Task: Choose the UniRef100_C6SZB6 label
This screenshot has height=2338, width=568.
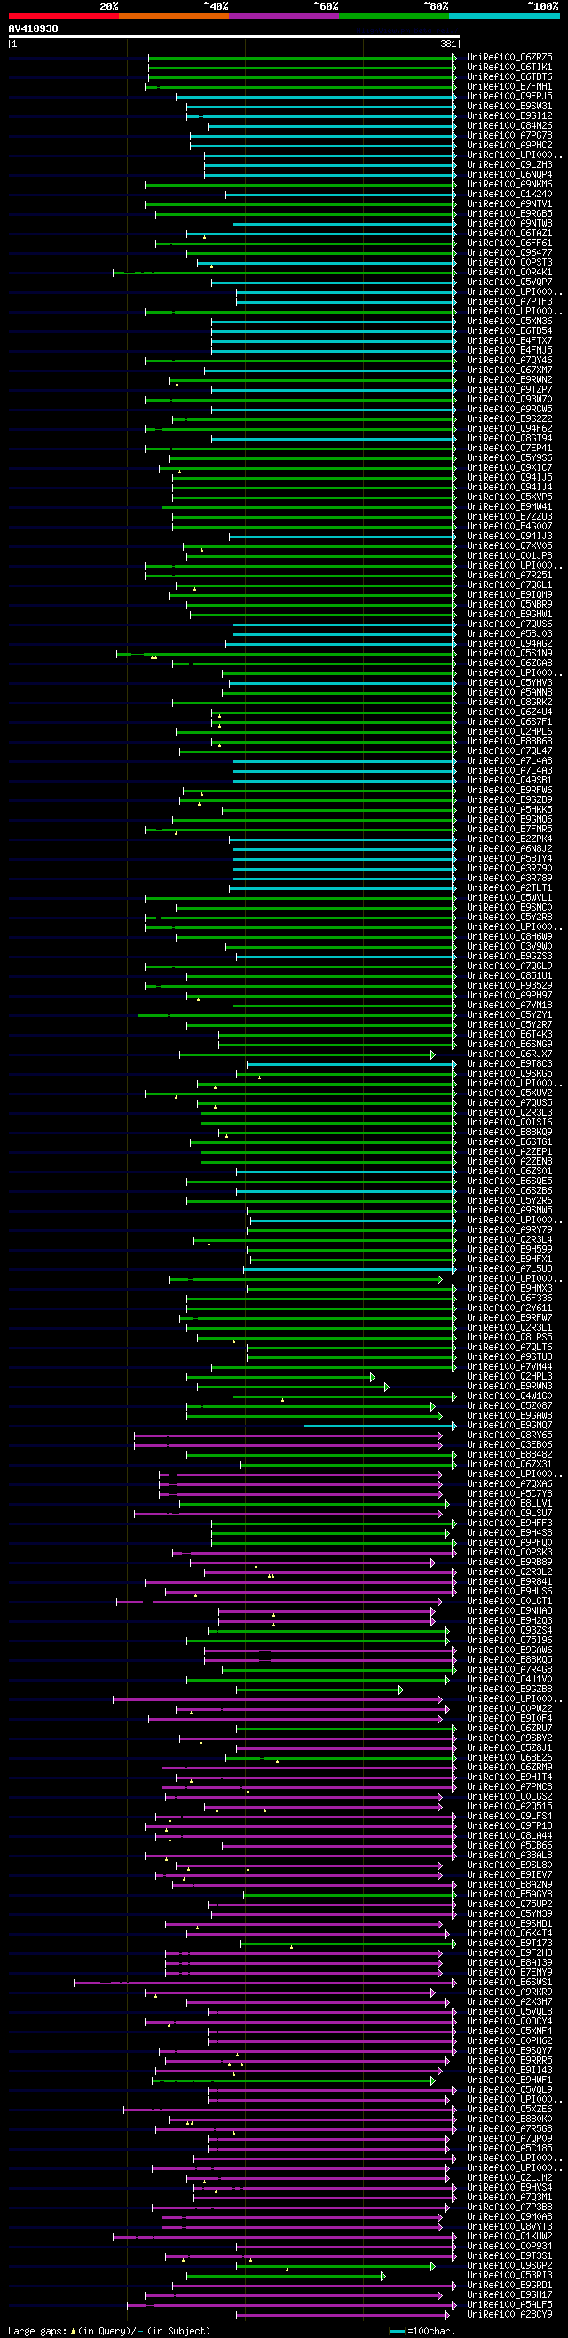Action: point(509,1192)
